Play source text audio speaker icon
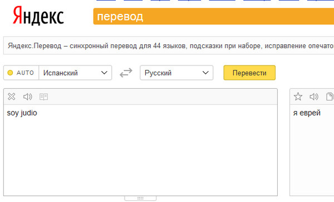This screenshot has width=334, height=202. 27,97
